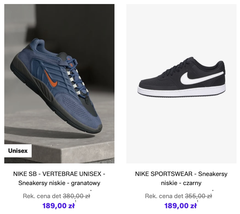
Task: Click the crossed-out 355,00 zł price
Action: (x=198, y=196)
